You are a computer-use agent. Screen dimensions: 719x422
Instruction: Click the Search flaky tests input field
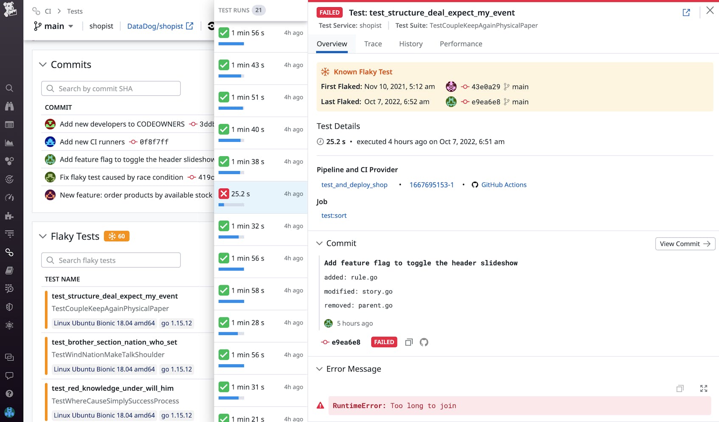(110, 260)
